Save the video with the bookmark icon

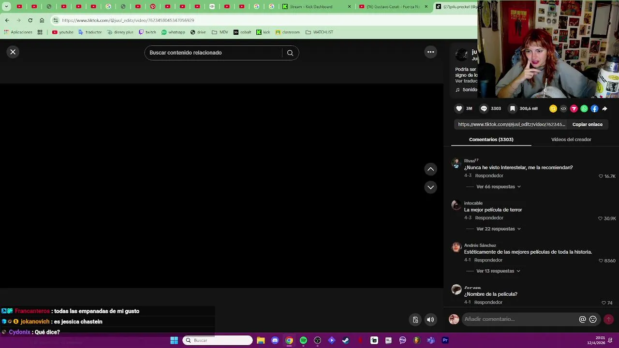coord(513,109)
